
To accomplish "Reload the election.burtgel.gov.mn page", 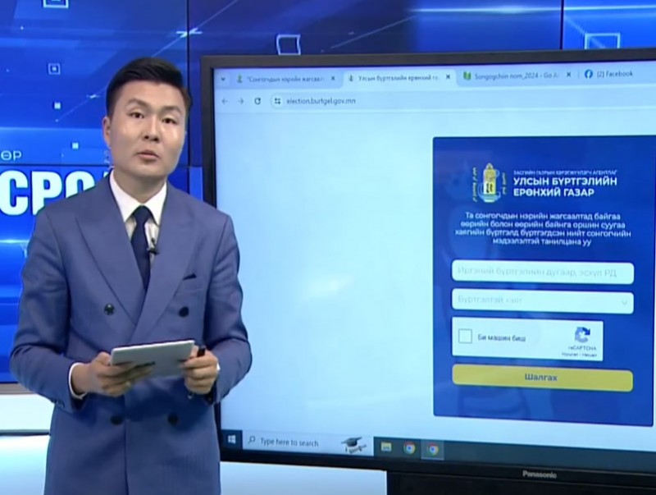I will click(257, 101).
